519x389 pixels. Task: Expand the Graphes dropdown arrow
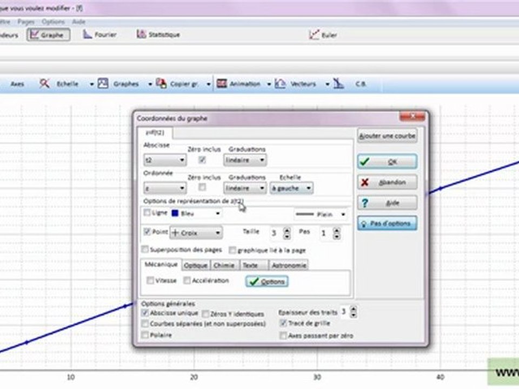pos(150,84)
